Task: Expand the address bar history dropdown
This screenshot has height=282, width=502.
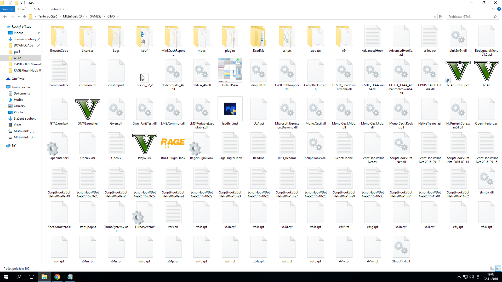Action: pyautogui.click(x=435, y=17)
